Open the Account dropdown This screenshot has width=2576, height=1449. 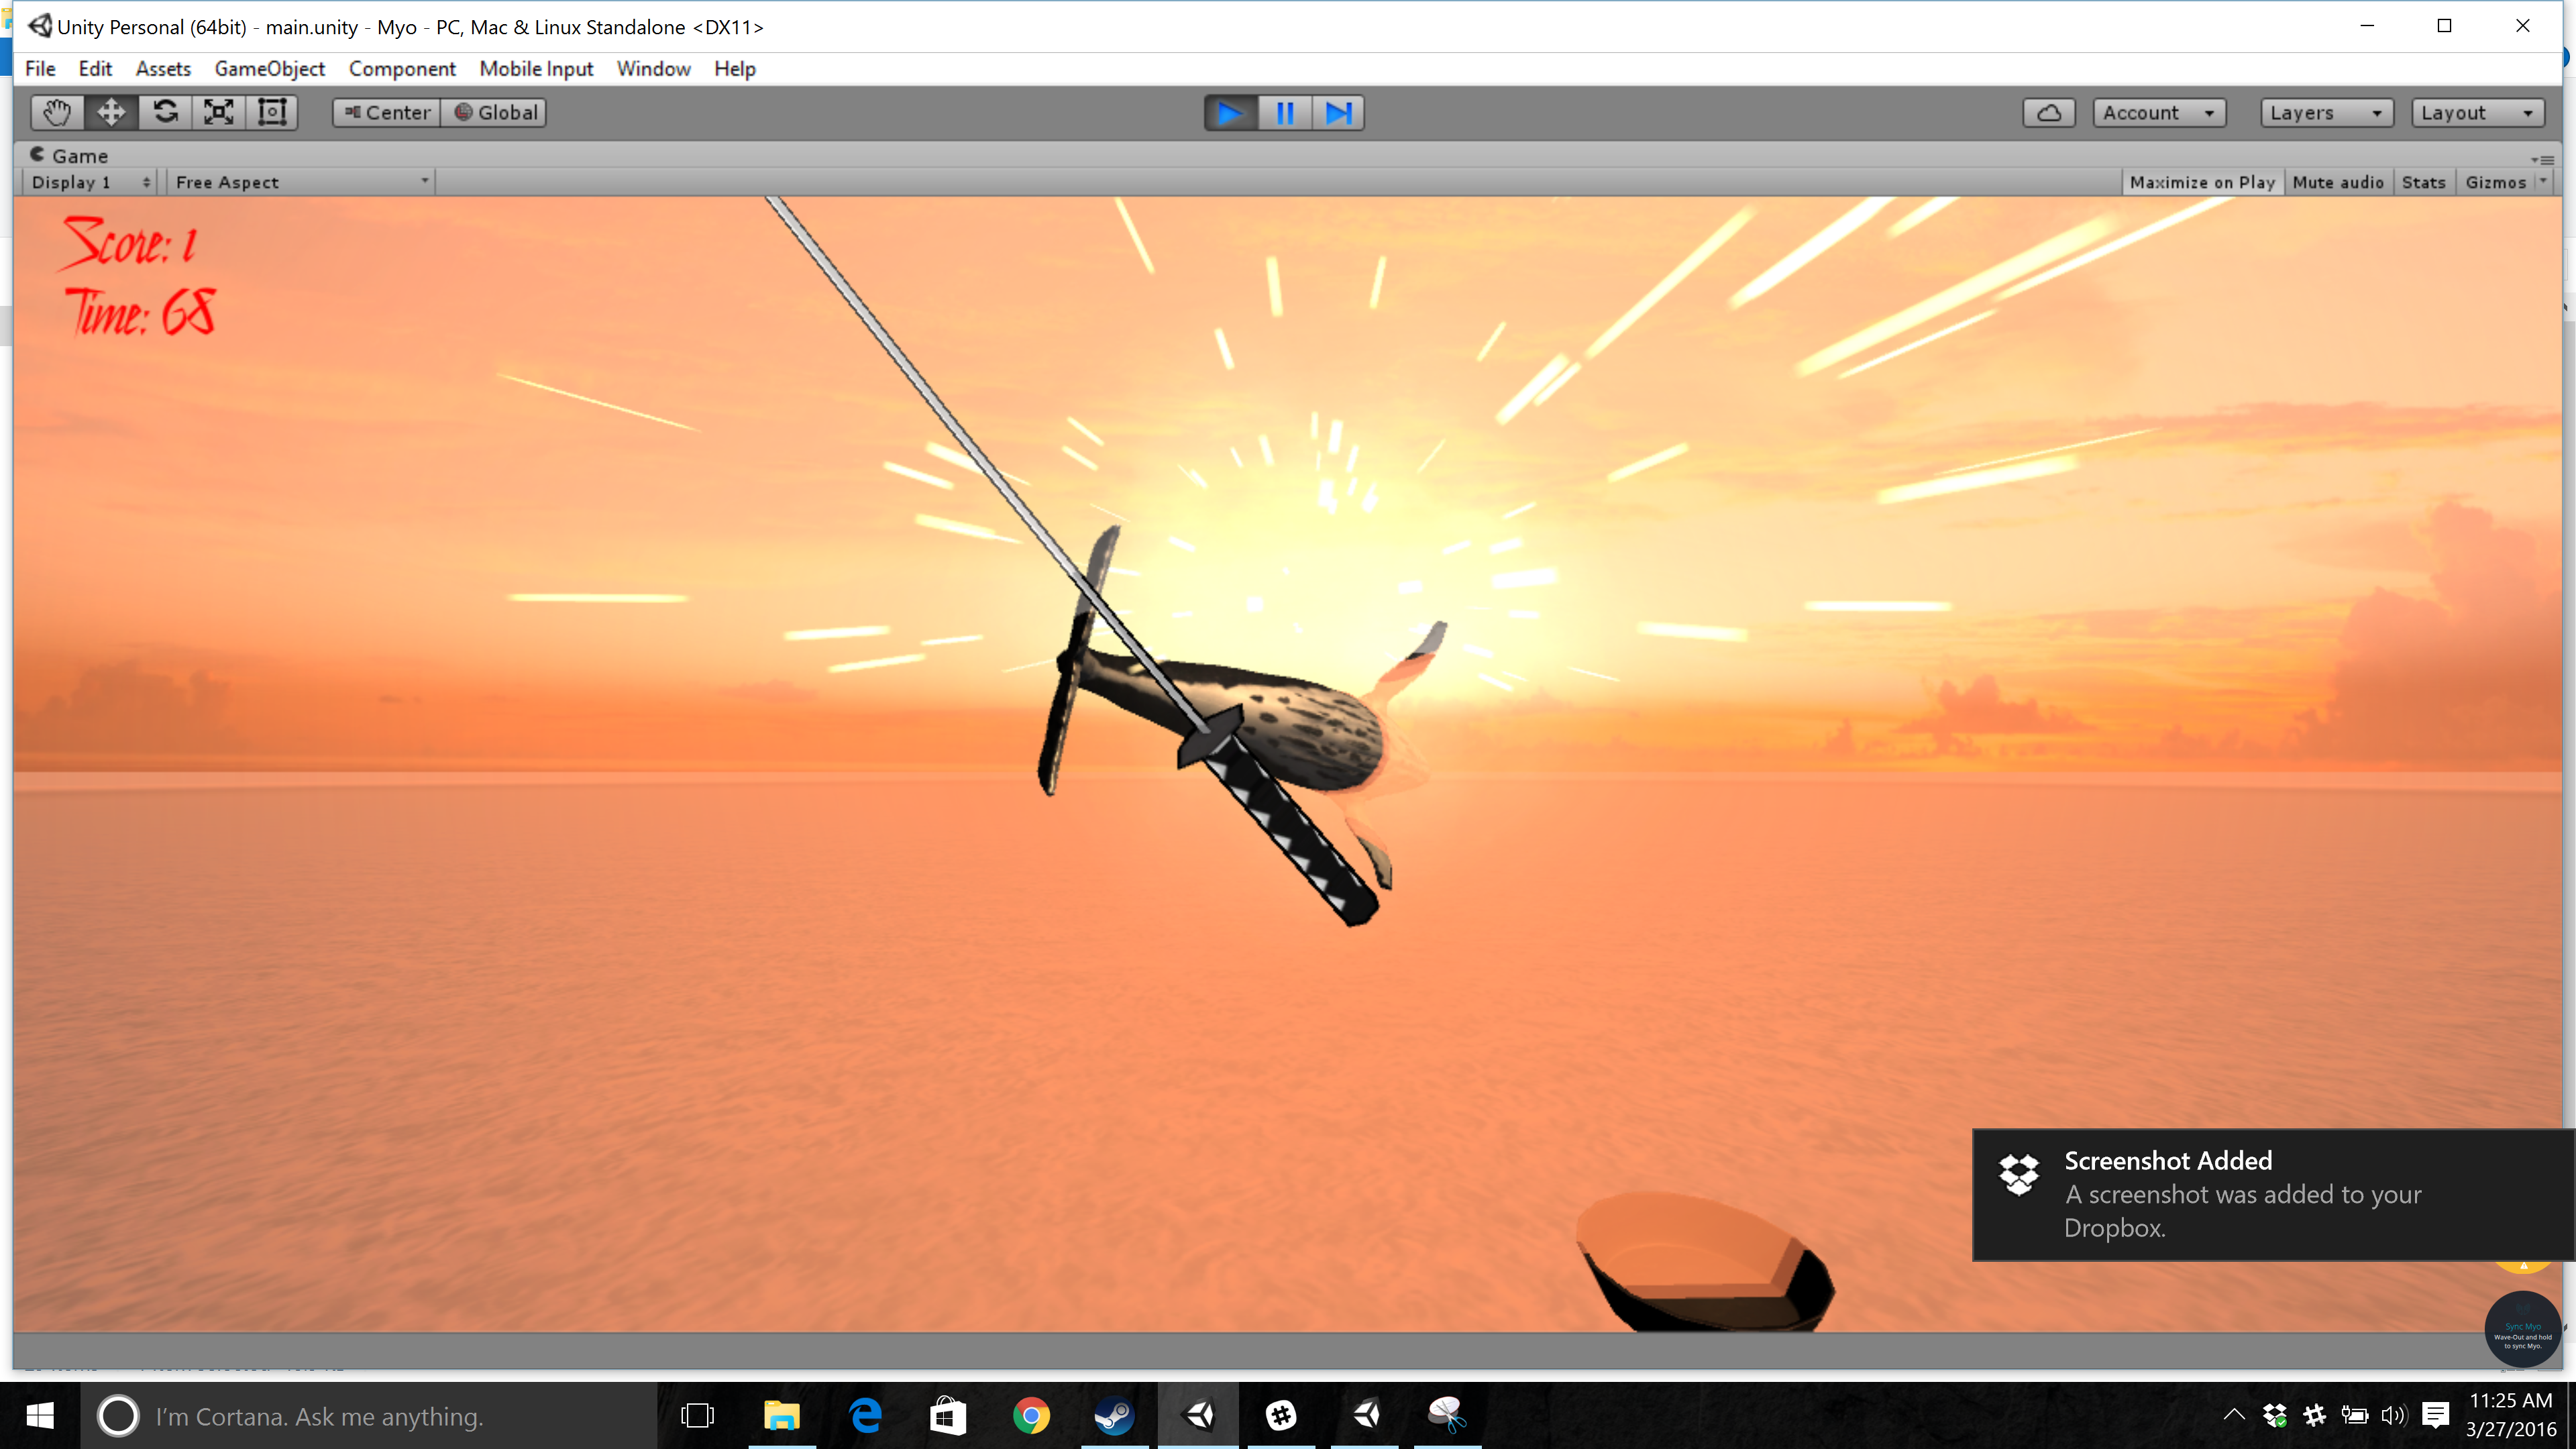click(x=2158, y=113)
